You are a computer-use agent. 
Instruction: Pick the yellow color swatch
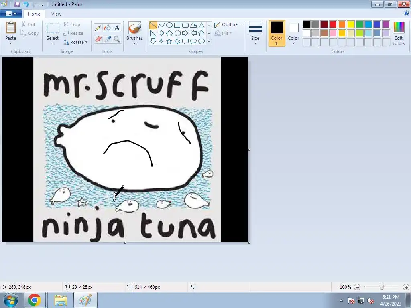pos(351,24)
